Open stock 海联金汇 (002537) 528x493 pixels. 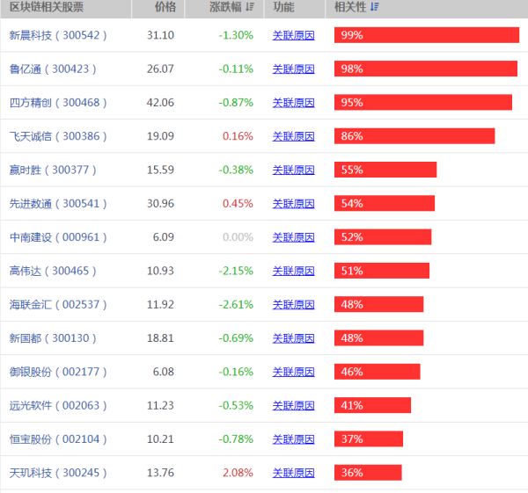pyautogui.click(x=58, y=304)
